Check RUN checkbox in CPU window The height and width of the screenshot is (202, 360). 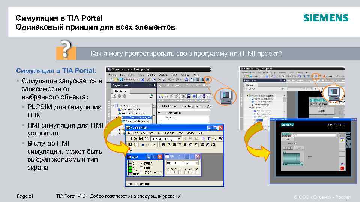[x=141, y=168]
